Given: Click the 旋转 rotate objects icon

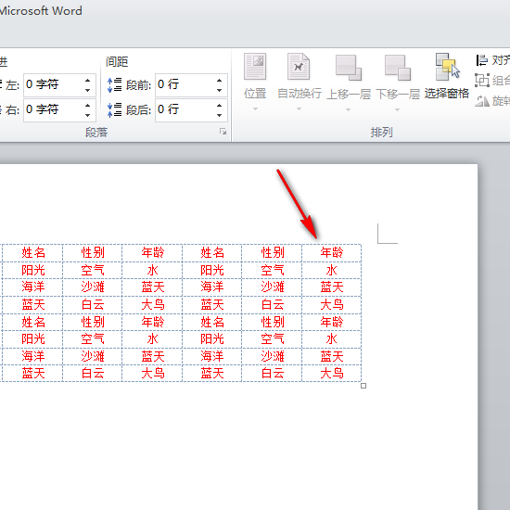Looking at the screenshot, I should point(481,101).
